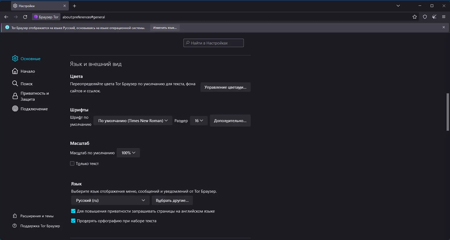Dismiss the language notification bar

[444, 27]
